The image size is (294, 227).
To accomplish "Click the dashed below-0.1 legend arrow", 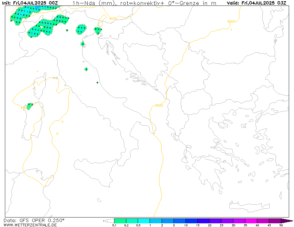I will click(x=109, y=221).
